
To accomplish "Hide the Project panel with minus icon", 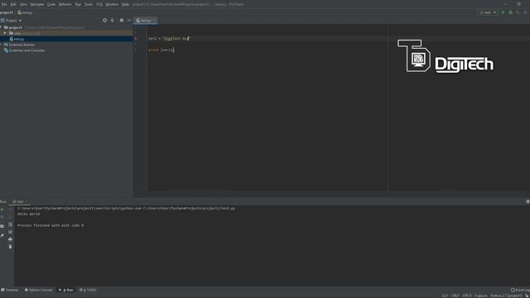I will click(129, 21).
